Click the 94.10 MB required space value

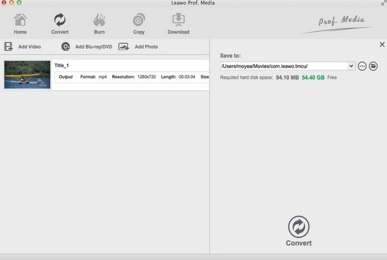click(x=287, y=77)
